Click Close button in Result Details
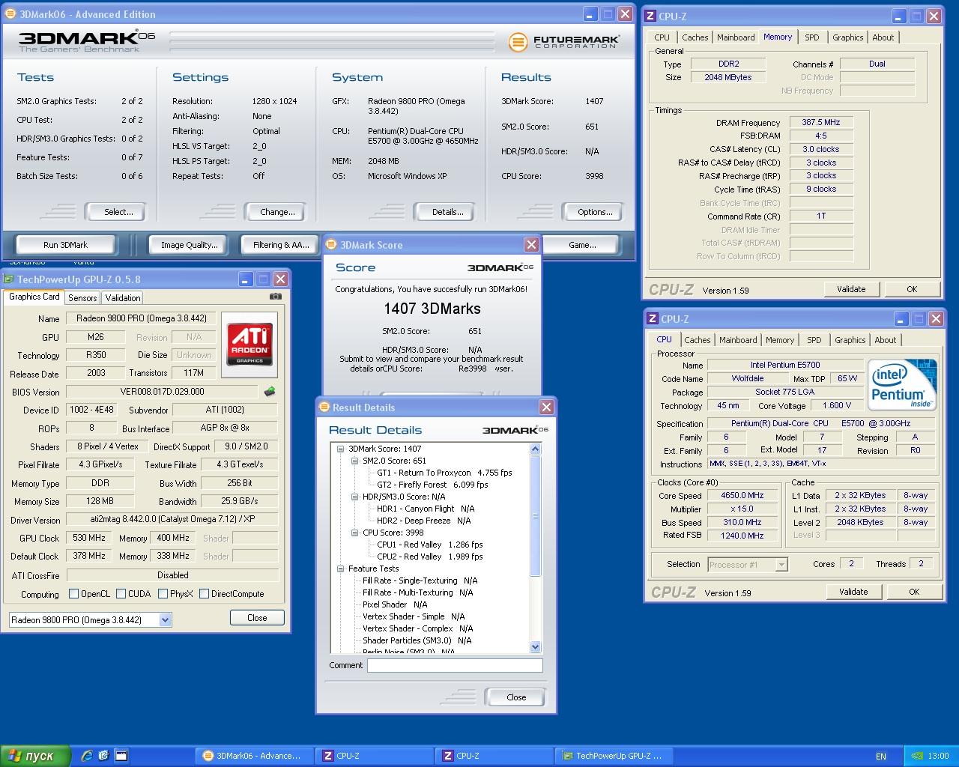The width and height of the screenshot is (959, 767). 516,697
